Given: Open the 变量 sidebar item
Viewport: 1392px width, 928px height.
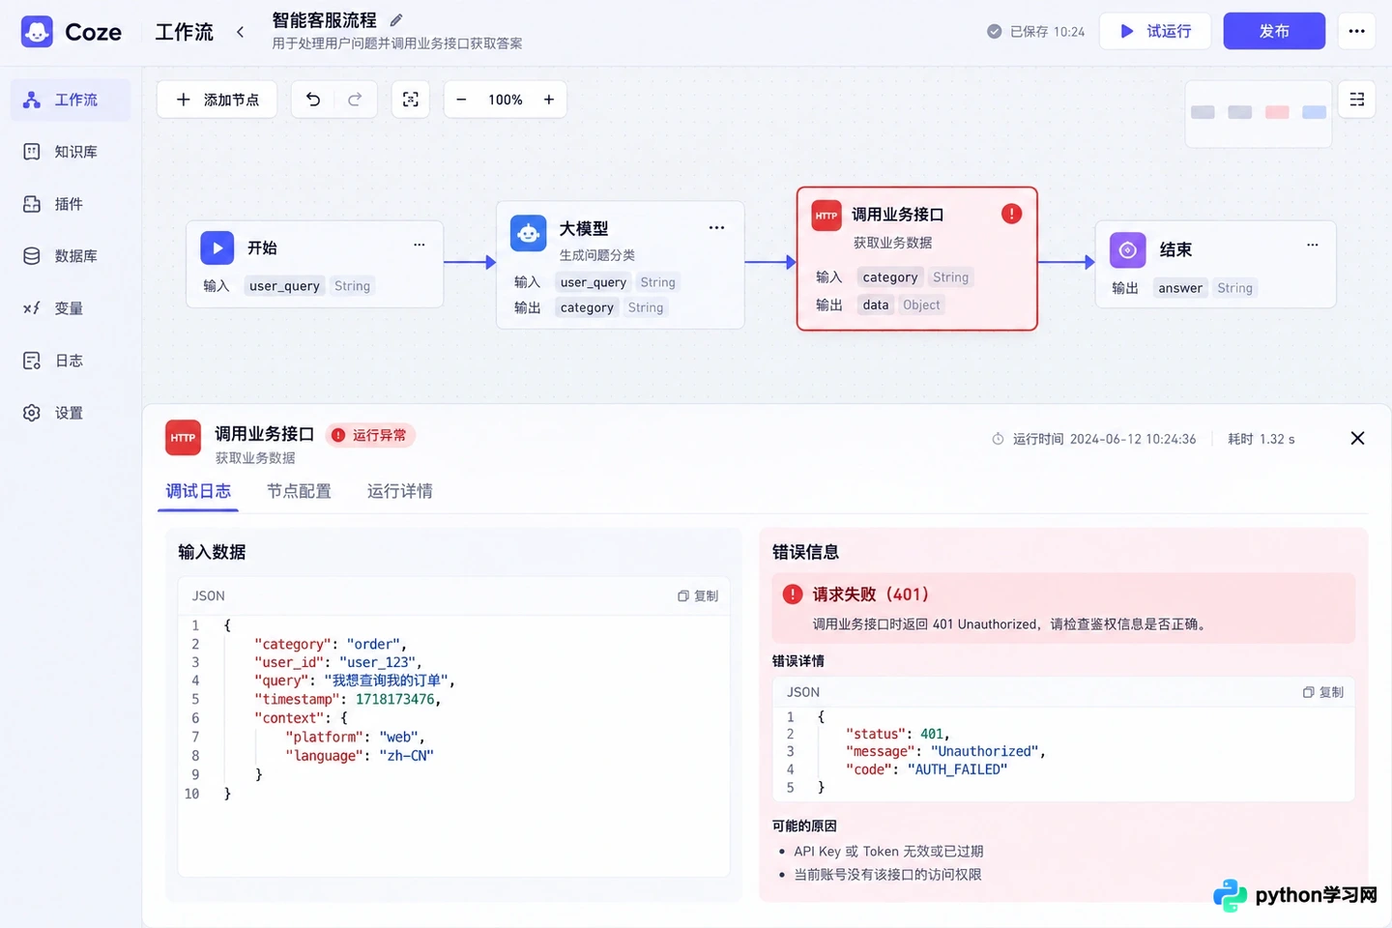Looking at the screenshot, I should 70,308.
